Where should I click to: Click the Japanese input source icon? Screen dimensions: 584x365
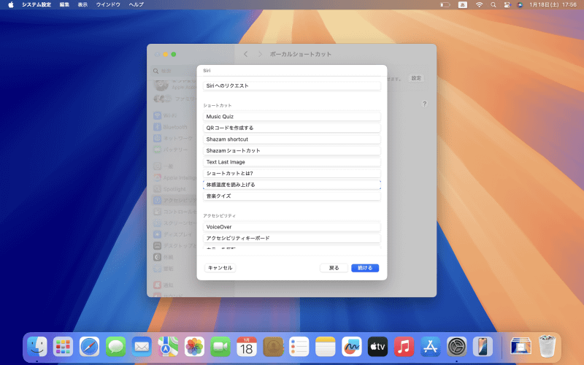click(463, 4)
